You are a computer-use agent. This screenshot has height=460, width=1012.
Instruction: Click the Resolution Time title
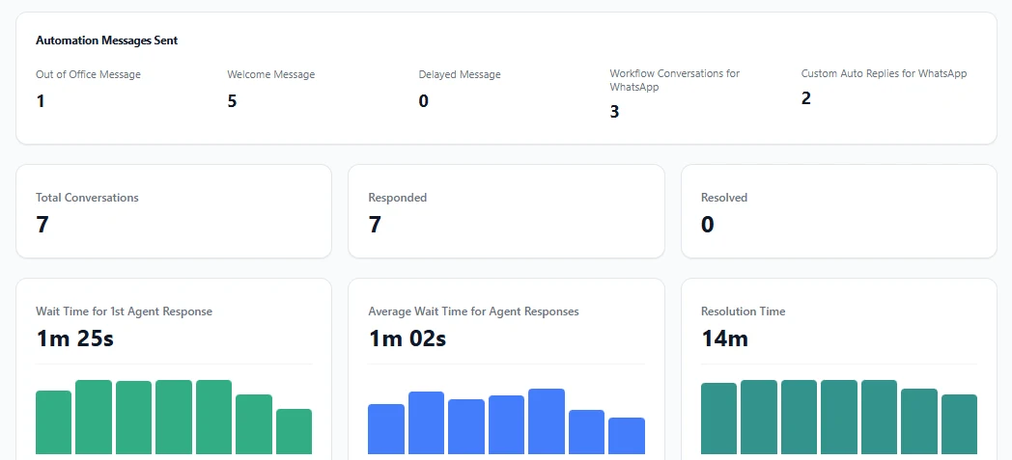[x=743, y=311]
